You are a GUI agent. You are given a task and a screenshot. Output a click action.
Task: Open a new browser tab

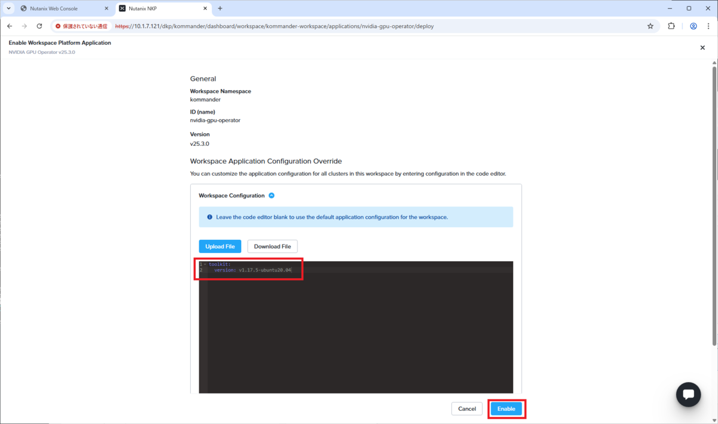pyautogui.click(x=220, y=8)
